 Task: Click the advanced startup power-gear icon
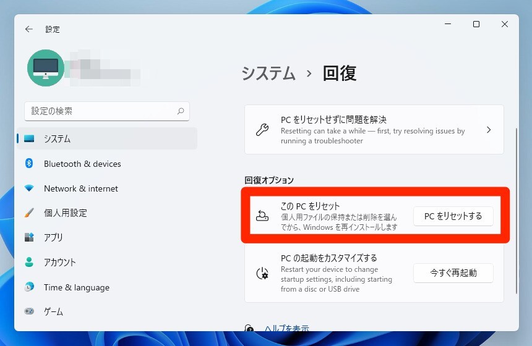click(262, 273)
